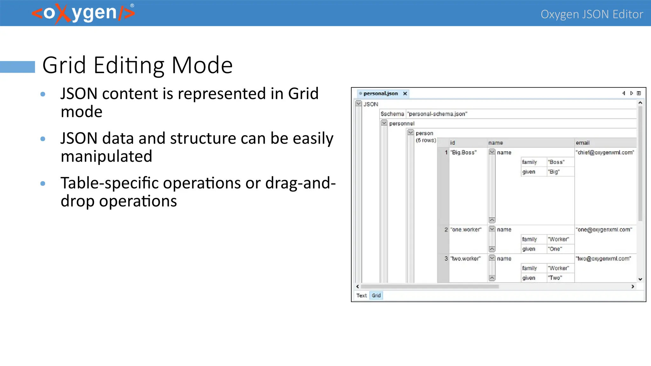The height and width of the screenshot is (366, 651).
Task: Collapse the root JSON node
Action: (x=359, y=104)
